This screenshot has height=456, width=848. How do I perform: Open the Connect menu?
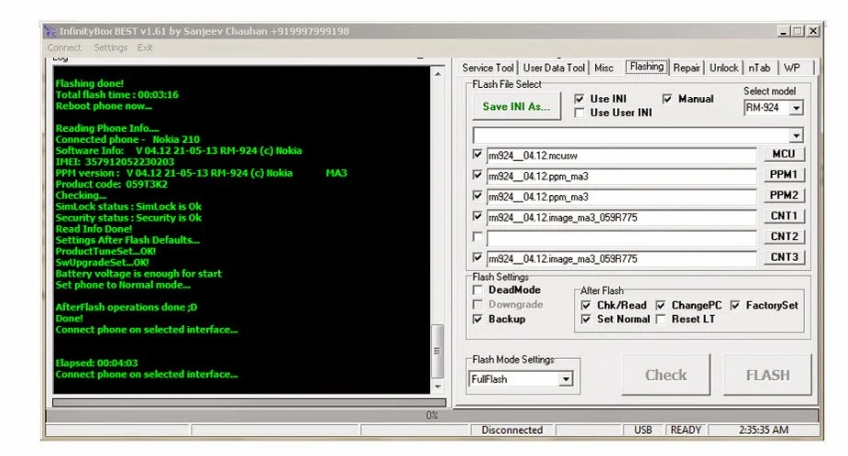(64, 48)
